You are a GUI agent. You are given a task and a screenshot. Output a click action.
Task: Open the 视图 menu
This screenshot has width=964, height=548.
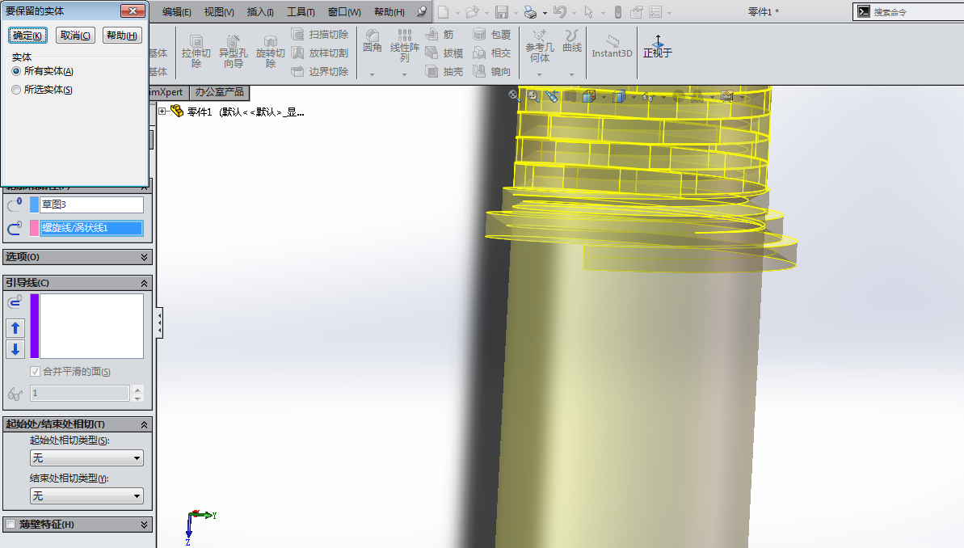[x=219, y=11]
